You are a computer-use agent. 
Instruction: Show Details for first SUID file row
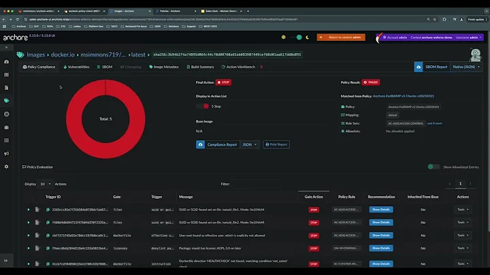tap(381, 210)
